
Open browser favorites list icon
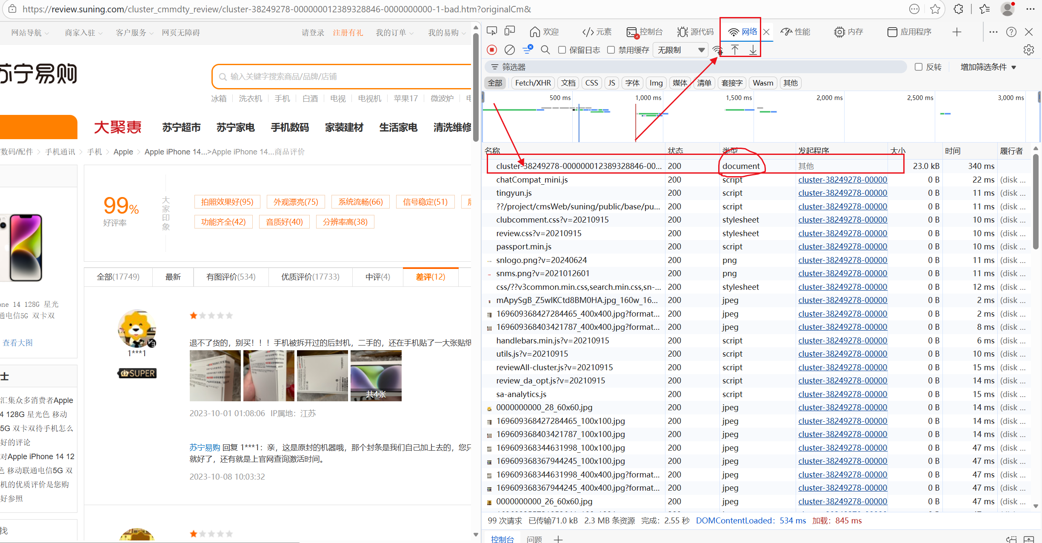985,9
